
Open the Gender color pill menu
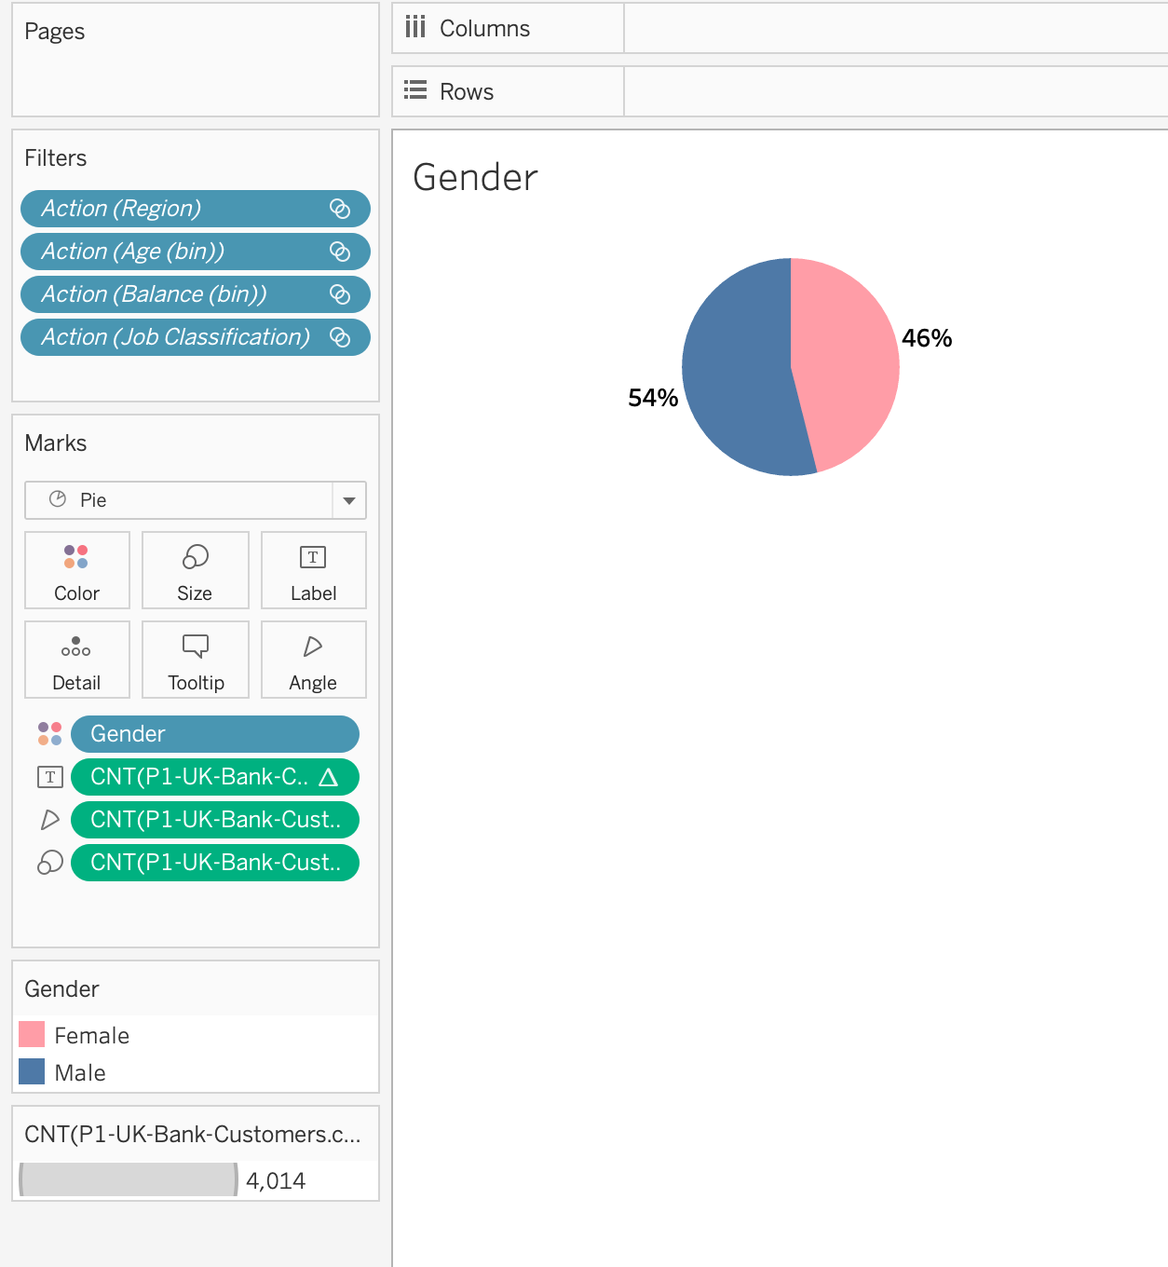click(x=214, y=734)
